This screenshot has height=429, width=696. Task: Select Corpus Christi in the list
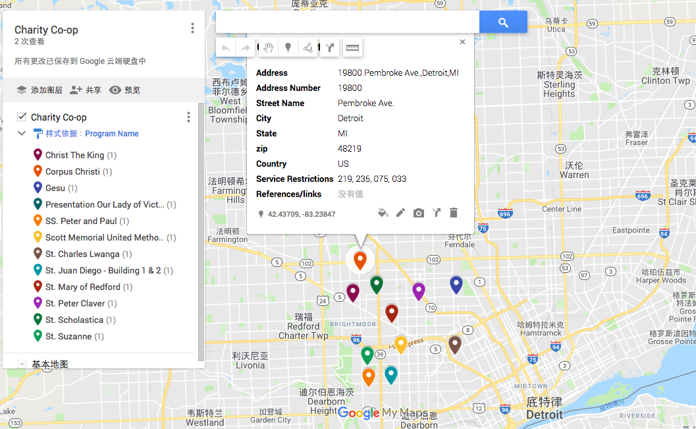[x=72, y=171]
